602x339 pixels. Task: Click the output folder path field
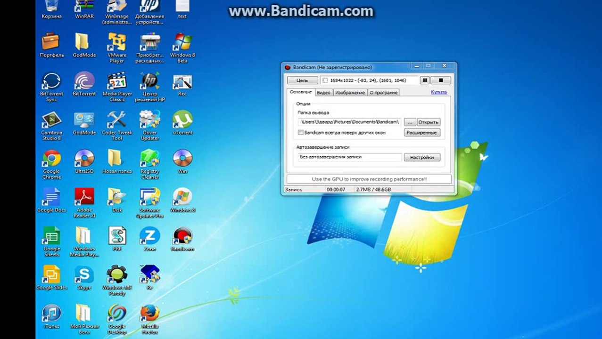[x=349, y=122]
